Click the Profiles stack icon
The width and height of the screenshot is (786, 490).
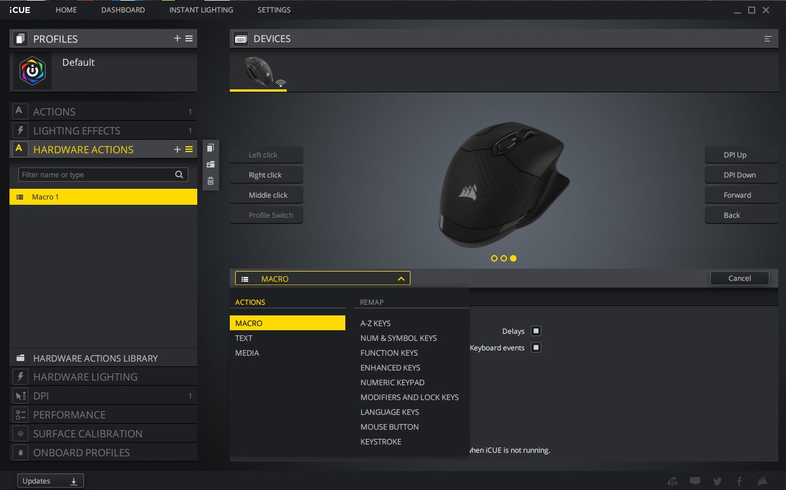click(21, 39)
